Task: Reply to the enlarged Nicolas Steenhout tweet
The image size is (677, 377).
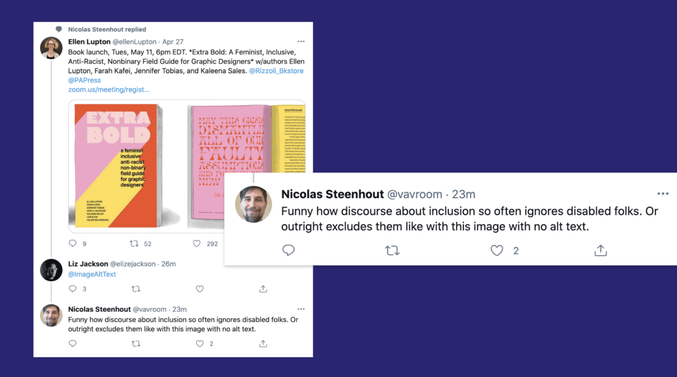Action: (x=289, y=250)
